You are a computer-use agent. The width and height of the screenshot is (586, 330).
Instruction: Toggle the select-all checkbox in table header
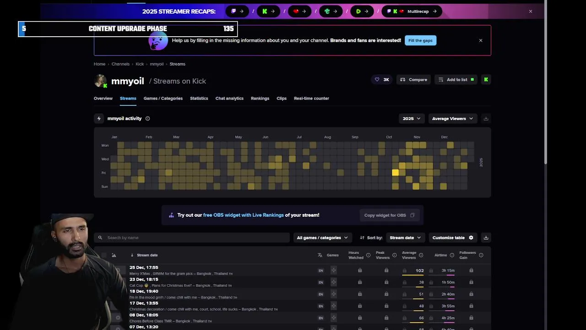104,255
